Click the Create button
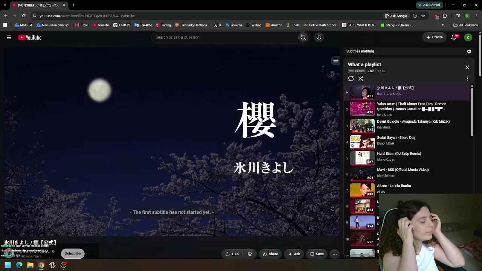This screenshot has height=271, width=482. click(x=435, y=37)
